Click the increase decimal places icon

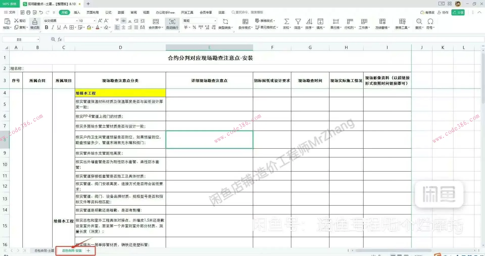[207, 27]
